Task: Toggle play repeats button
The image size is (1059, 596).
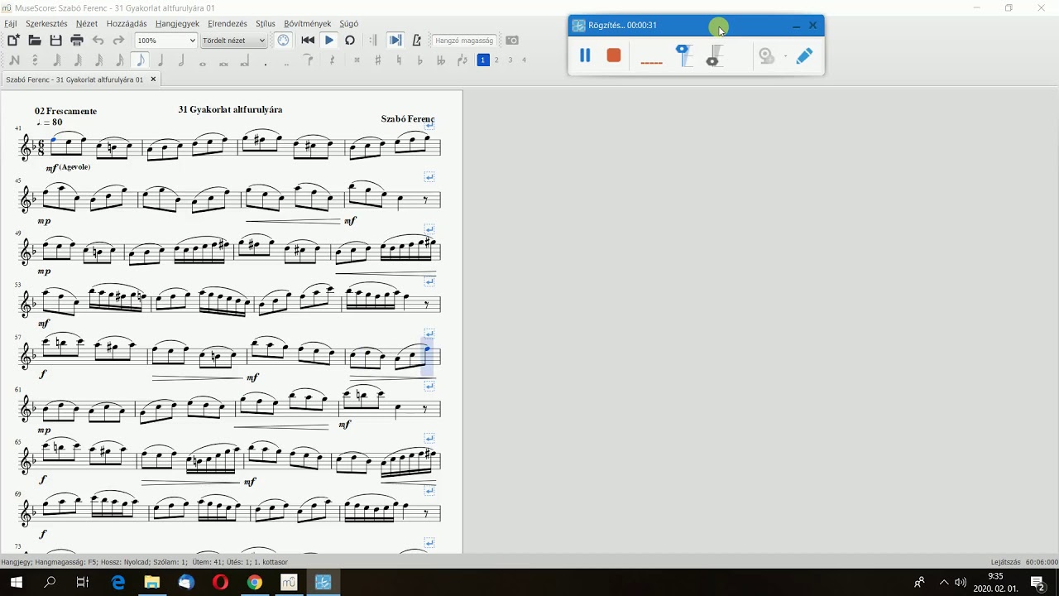Action: [x=373, y=40]
